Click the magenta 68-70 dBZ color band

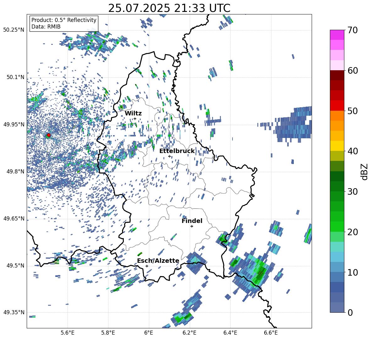pos(337,35)
